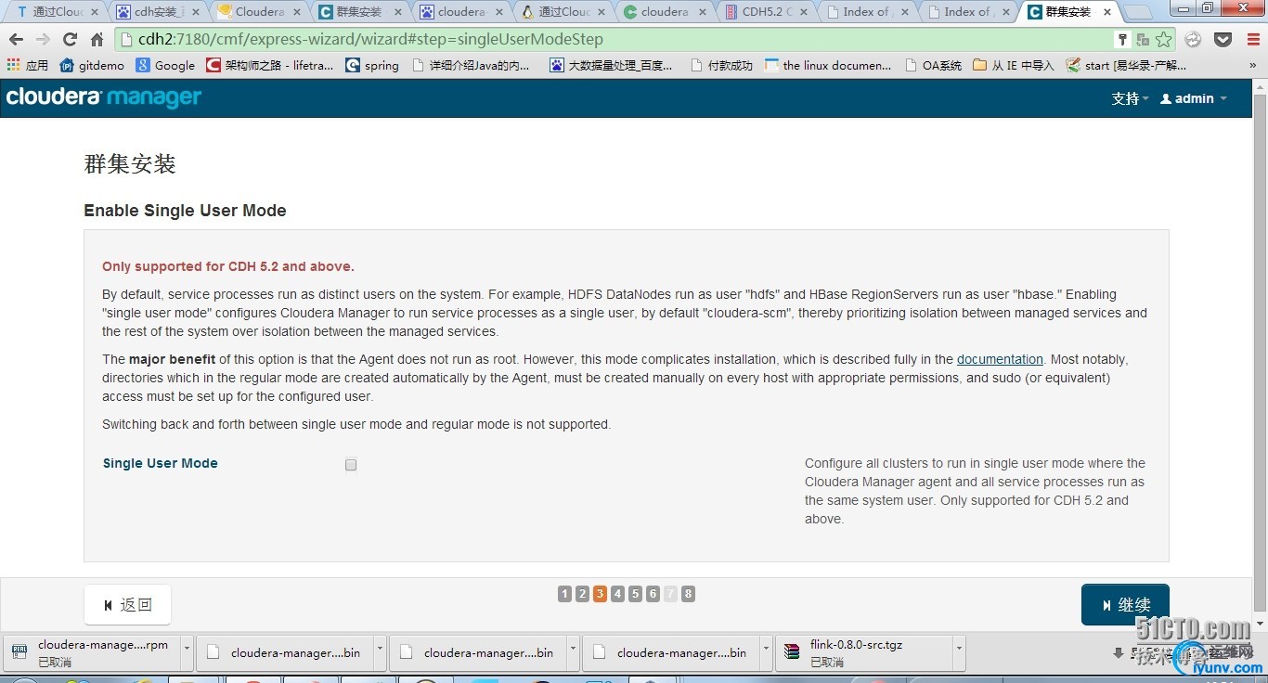Open the 付款成功 bookmark

tap(722, 65)
